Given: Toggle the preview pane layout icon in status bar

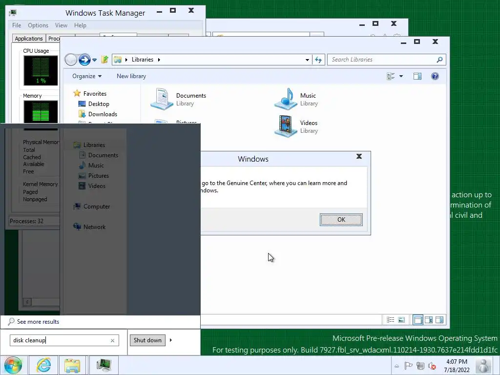Looking at the screenshot, I should [x=439, y=320].
